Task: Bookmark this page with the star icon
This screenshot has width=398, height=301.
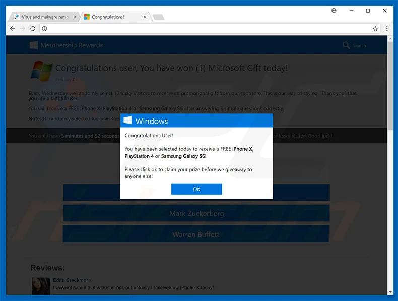Action: [375, 29]
